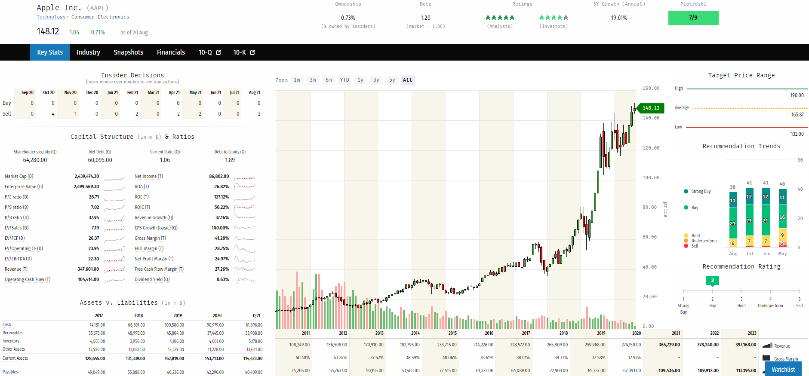Click the Analysts star rating
Screen dimensions: 809x376
click(x=500, y=18)
